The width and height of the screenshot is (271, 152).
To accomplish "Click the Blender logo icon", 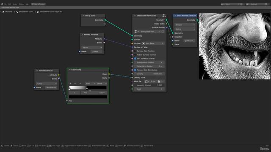I will tap(2, 4).
